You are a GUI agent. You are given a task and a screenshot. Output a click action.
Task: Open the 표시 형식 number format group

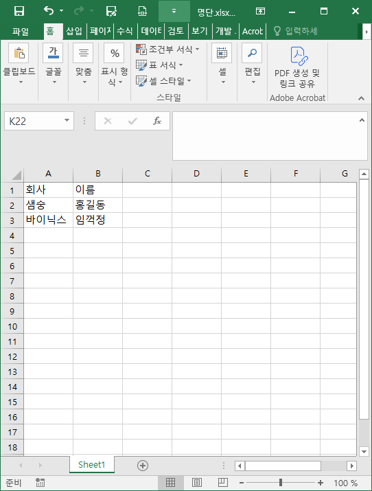tap(114, 64)
